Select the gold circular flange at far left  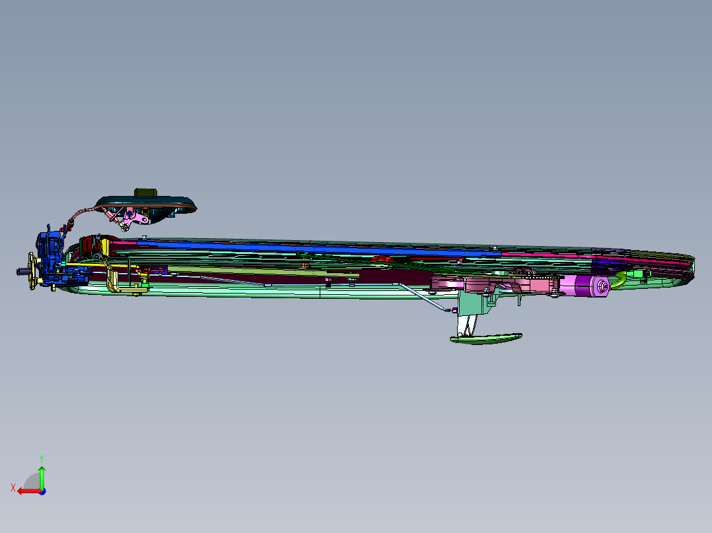click(32, 271)
